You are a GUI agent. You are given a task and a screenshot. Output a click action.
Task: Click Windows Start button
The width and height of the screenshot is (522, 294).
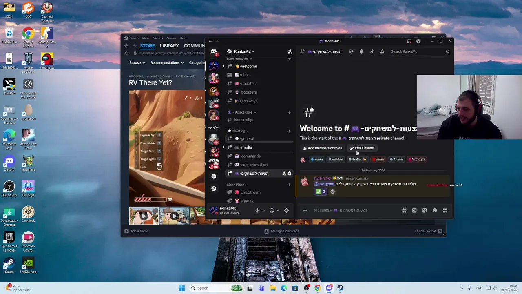(182, 288)
